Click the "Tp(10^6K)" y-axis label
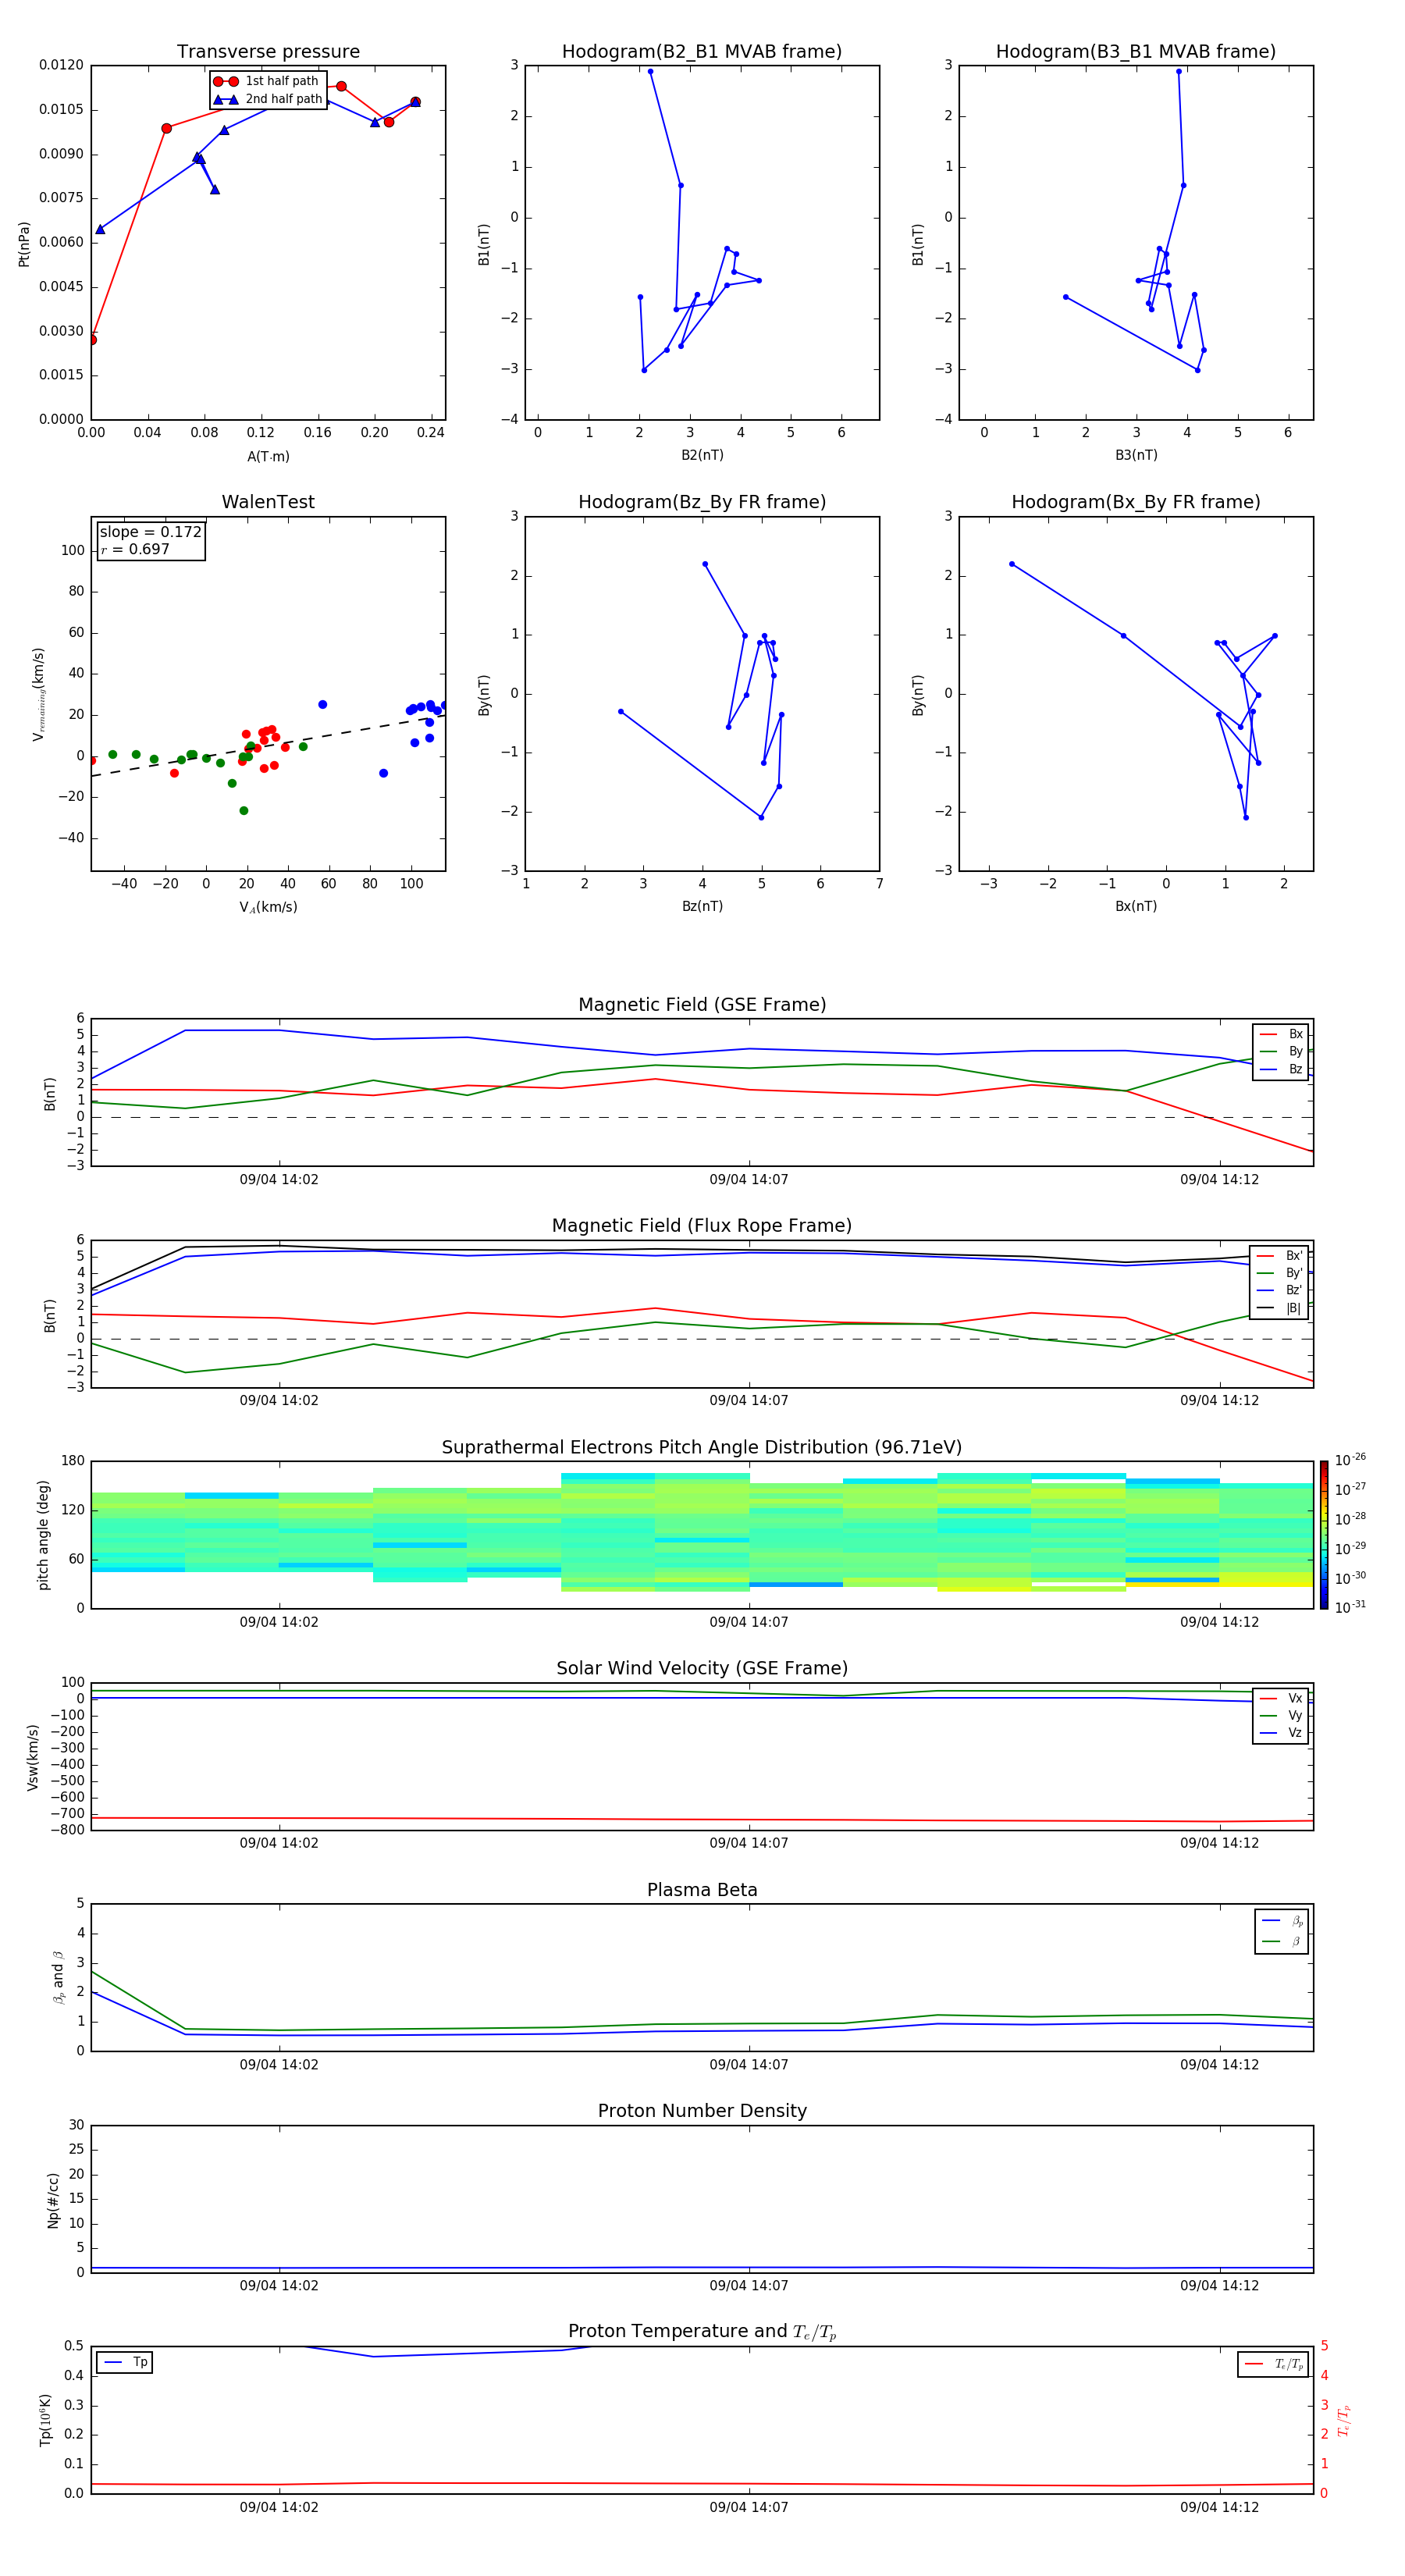This screenshot has width=1405, height=2576. pos(45,2420)
